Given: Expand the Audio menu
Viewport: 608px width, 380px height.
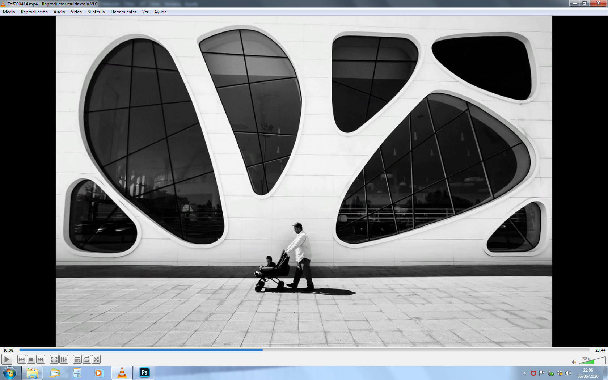Looking at the screenshot, I should click(x=59, y=12).
